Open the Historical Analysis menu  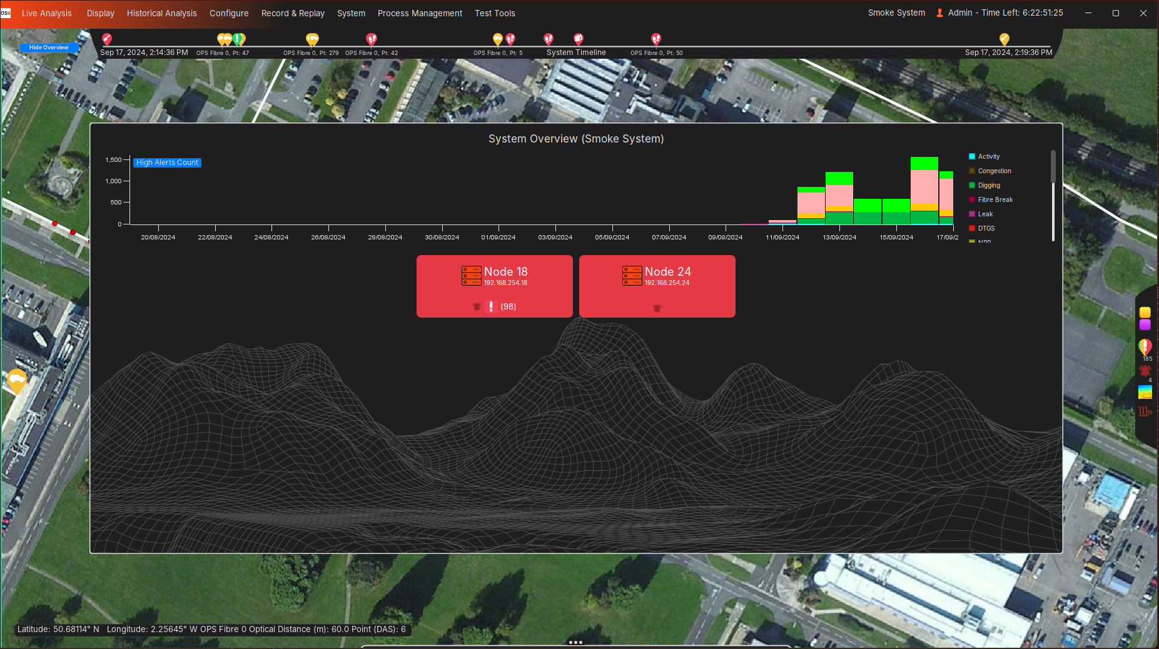point(161,13)
